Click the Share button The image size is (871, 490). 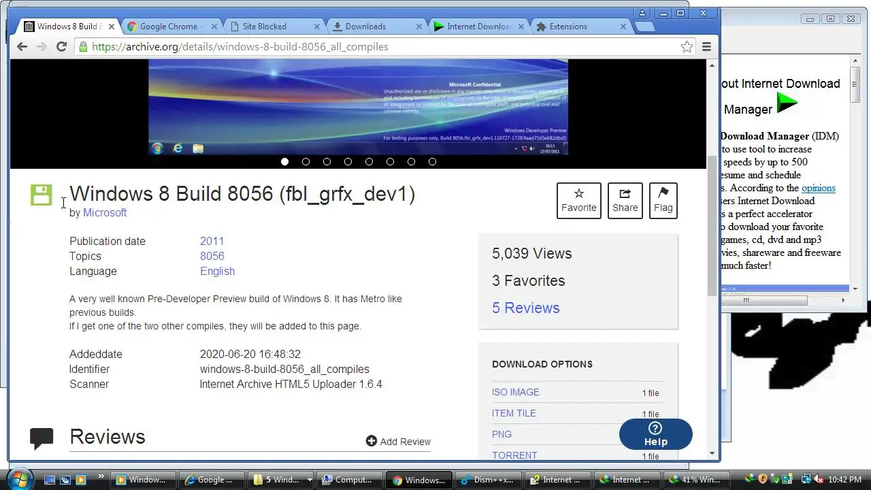coord(625,201)
